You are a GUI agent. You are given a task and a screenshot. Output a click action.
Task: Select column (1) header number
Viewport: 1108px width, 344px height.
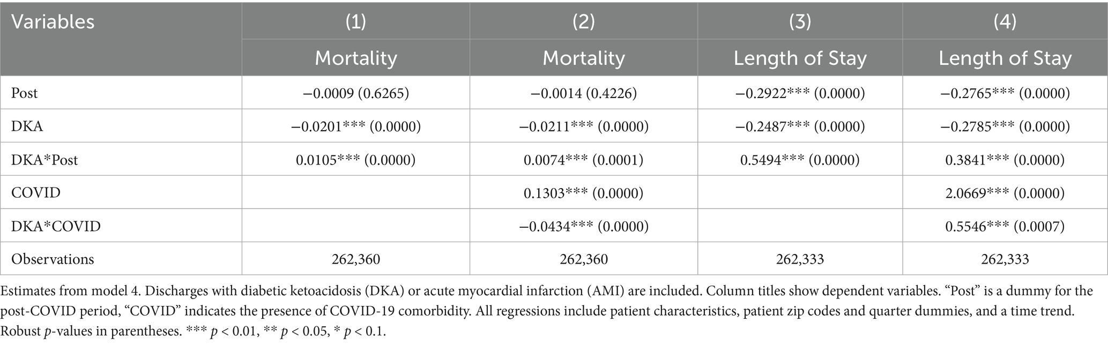coord(355,22)
